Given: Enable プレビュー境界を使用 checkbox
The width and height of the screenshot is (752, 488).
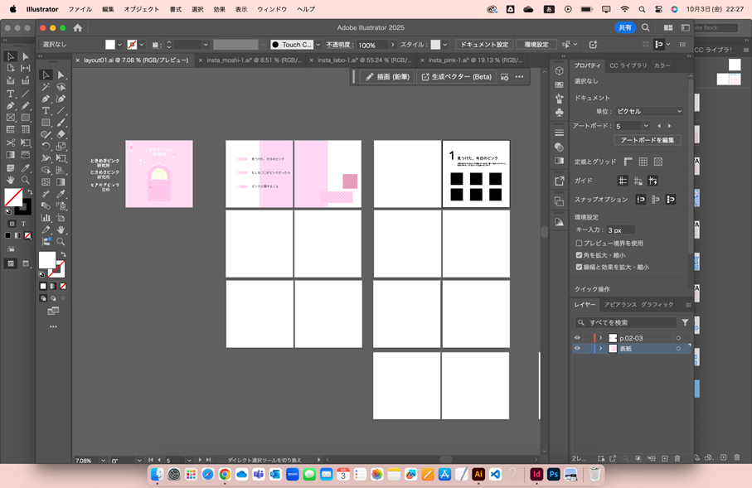Looking at the screenshot, I should pos(579,244).
